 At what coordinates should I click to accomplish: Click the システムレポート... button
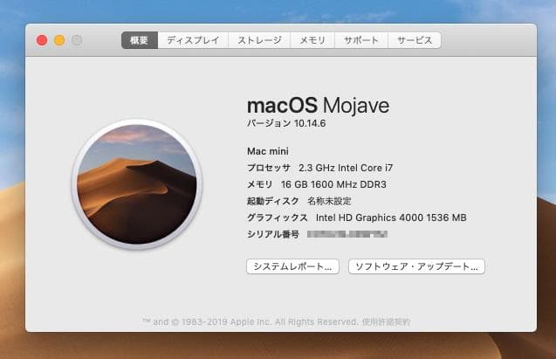(292, 266)
